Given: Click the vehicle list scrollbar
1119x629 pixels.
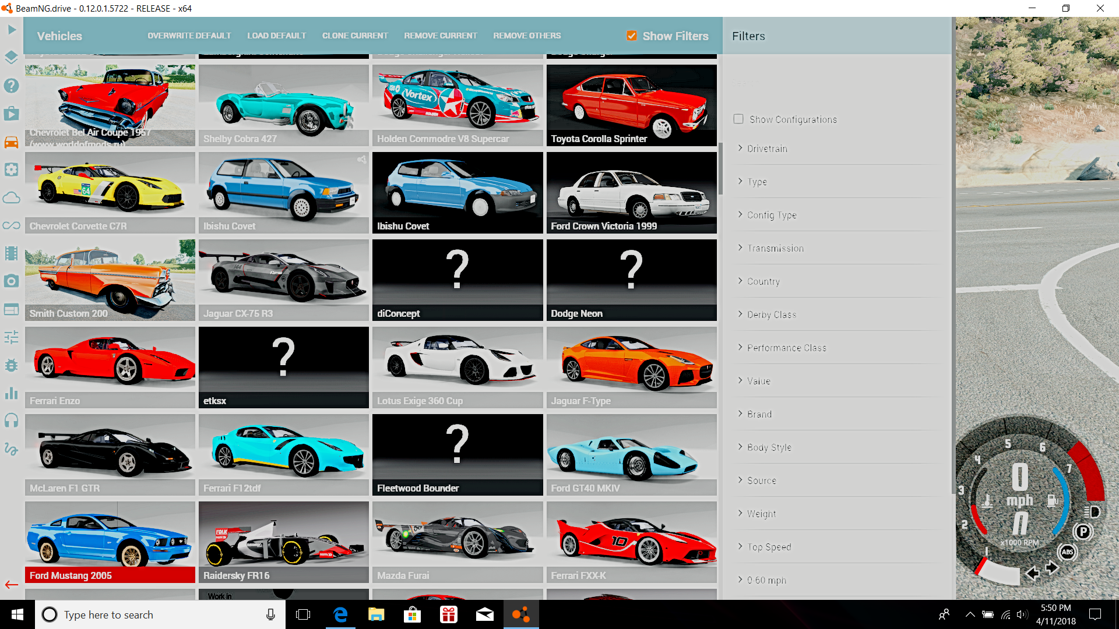Looking at the screenshot, I should (x=720, y=168).
